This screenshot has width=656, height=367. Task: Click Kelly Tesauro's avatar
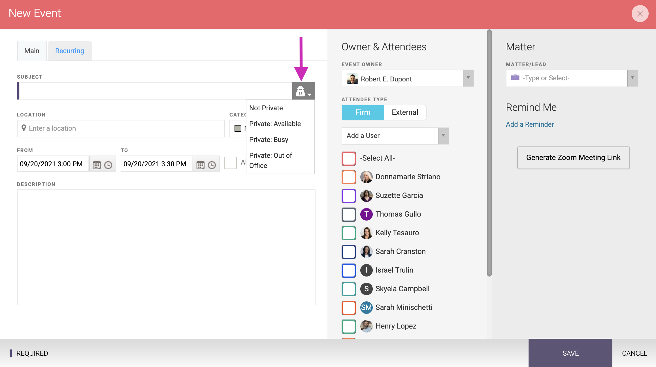click(366, 233)
